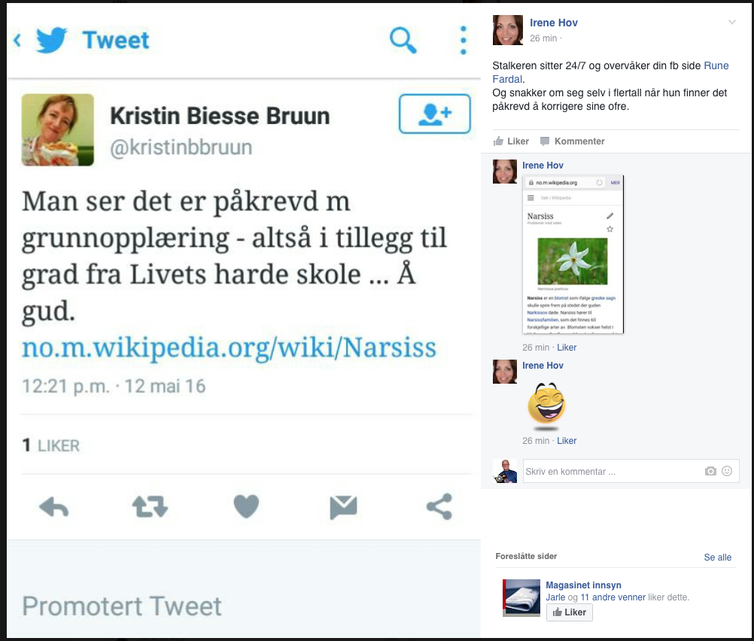Share the tweet using share icon
Image resolution: width=754 pixels, height=641 pixels.
439,506
